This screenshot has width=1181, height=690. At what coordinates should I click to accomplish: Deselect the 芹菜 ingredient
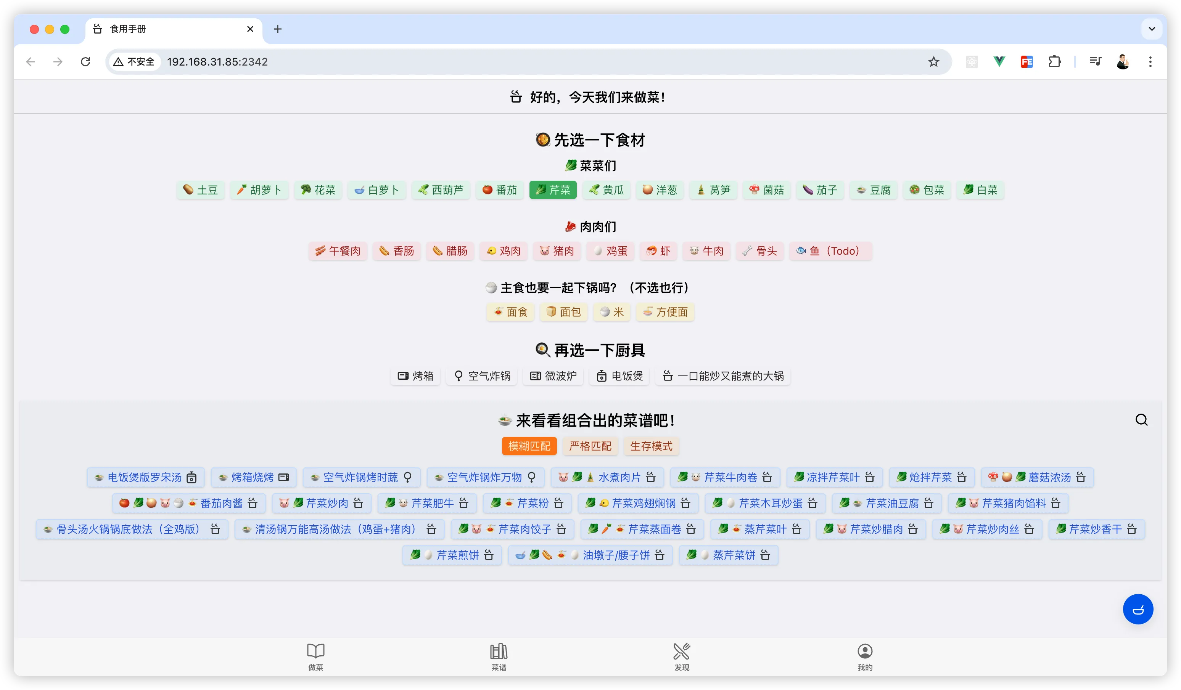[x=553, y=190]
